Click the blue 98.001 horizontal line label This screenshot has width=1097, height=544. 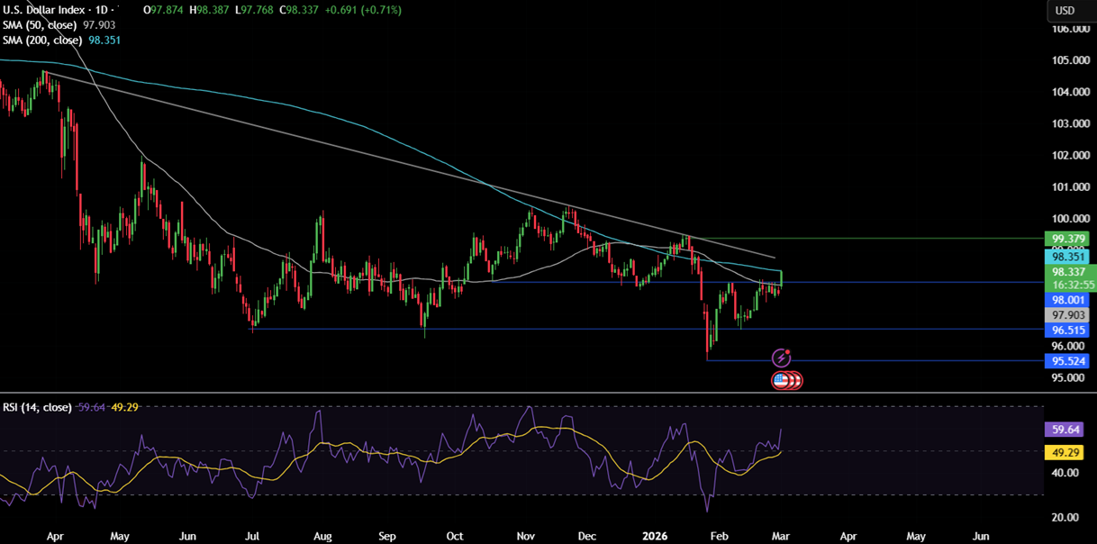point(1066,299)
